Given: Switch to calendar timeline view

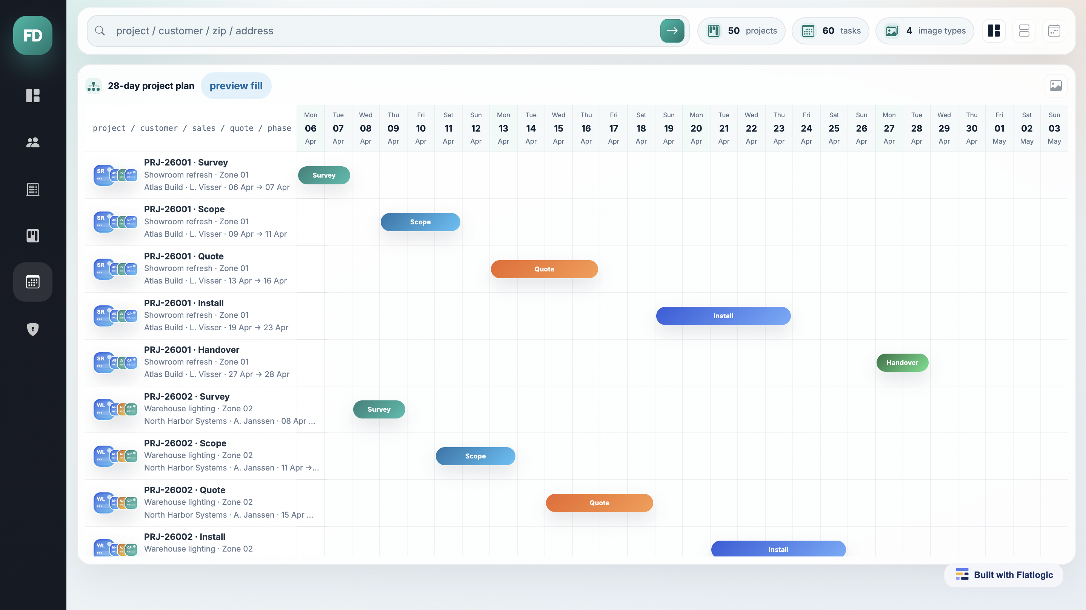Looking at the screenshot, I should tap(1054, 30).
